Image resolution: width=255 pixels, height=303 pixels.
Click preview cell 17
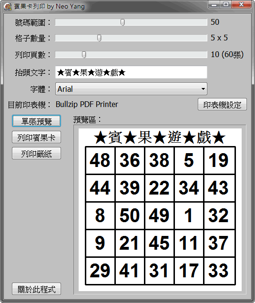pyautogui.click(x=189, y=271)
